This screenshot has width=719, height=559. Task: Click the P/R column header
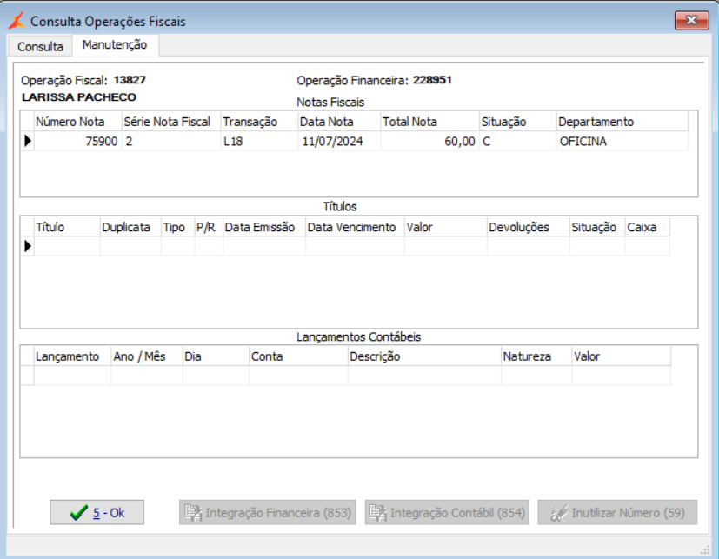pyautogui.click(x=209, y=227)
